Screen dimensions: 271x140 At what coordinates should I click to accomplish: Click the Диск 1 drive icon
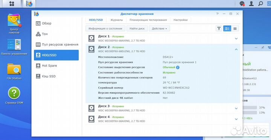(91, 38)
